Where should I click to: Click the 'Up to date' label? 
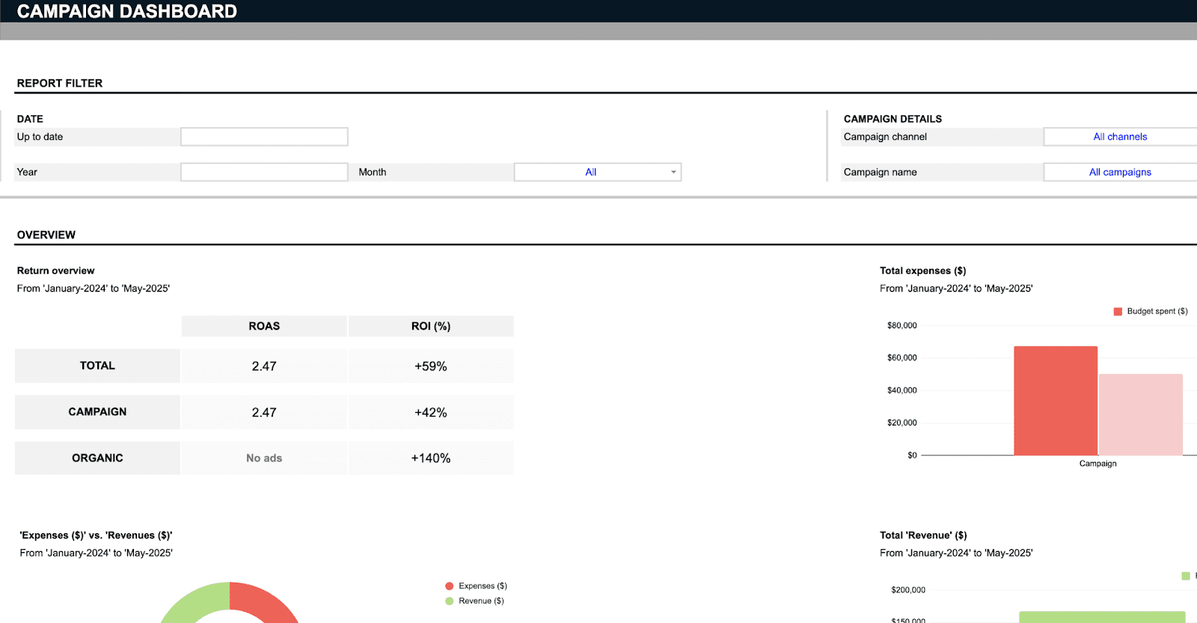[40, 137]
